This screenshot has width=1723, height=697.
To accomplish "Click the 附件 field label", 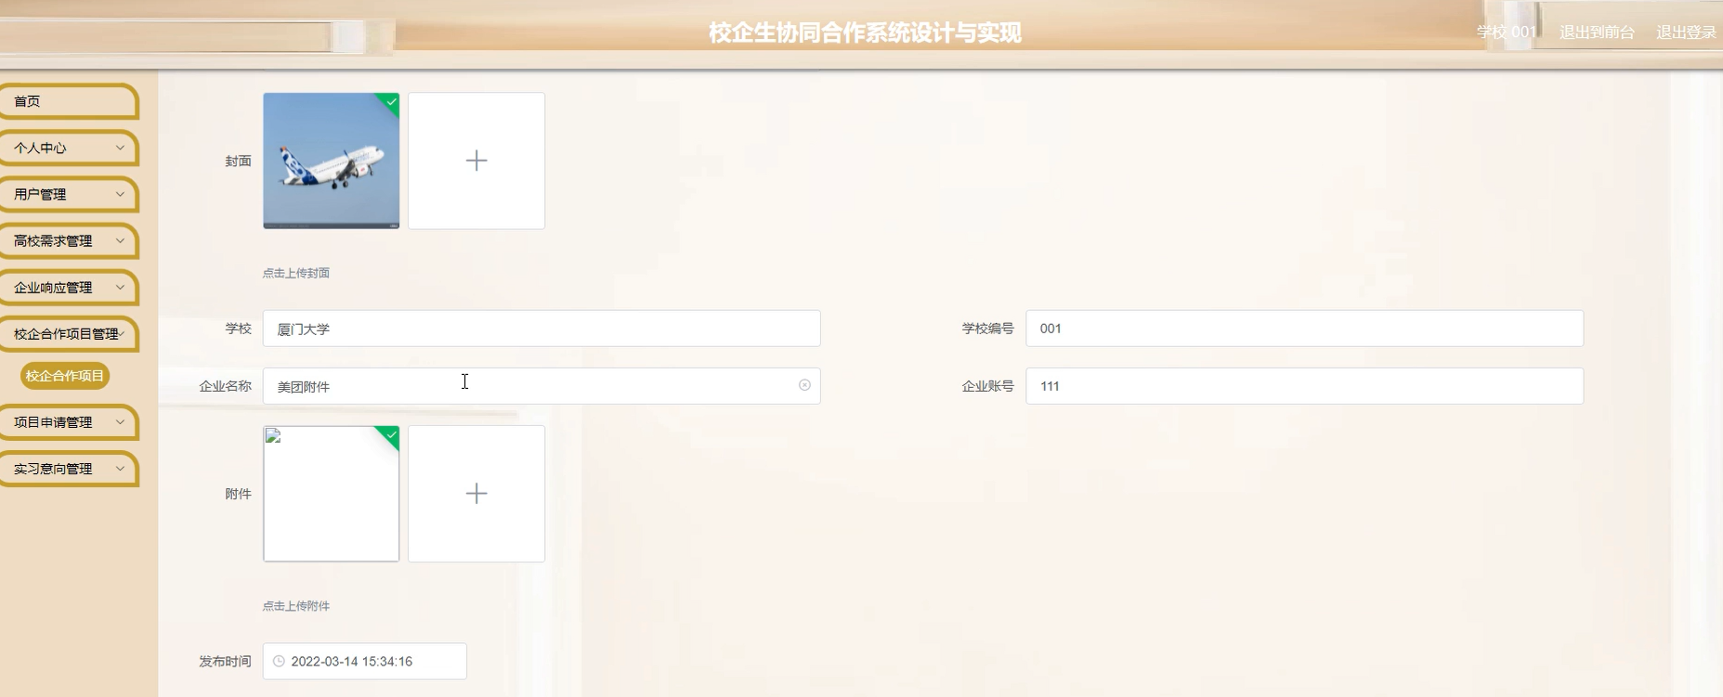I will coord(238,494).
